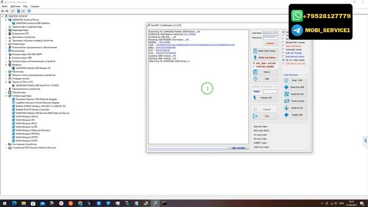Viewport: 368px width, 207px height.
Task: Open the notification center icon on taskbar
Action: coord(362,204)
